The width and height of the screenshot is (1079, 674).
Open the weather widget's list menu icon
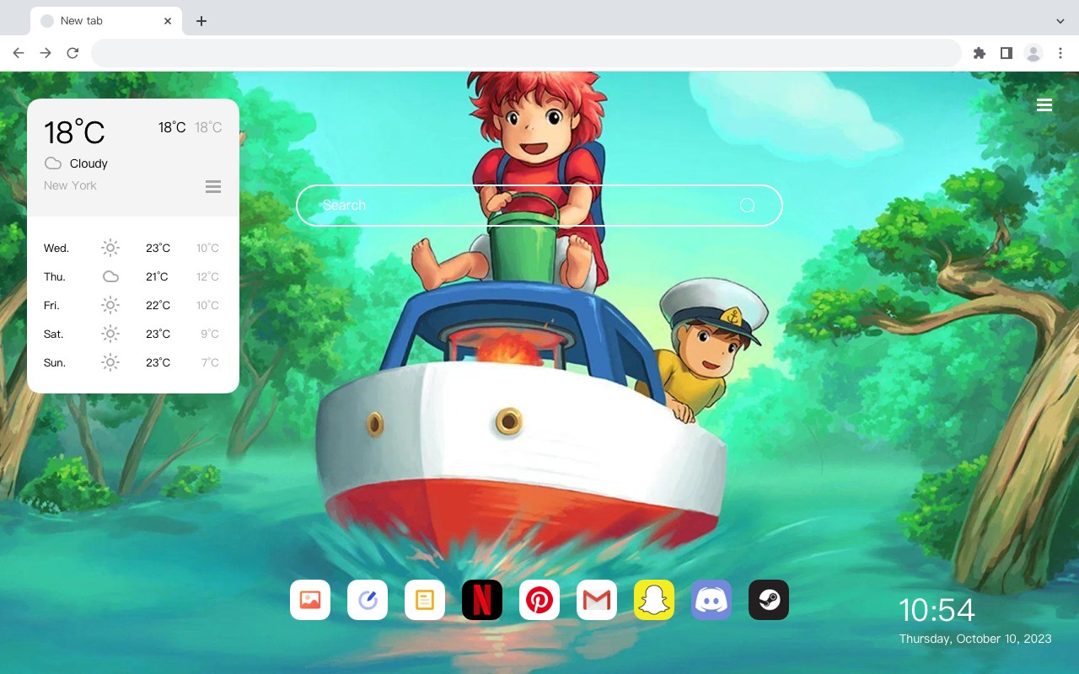[213, 186]
